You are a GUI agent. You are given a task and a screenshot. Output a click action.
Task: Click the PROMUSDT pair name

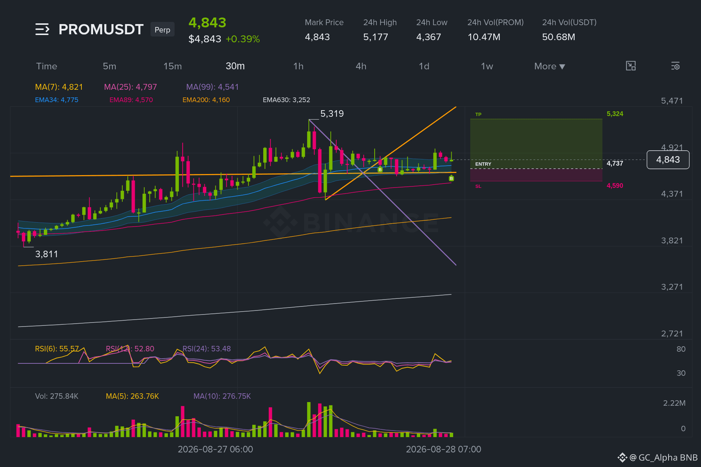coord(101,30)
